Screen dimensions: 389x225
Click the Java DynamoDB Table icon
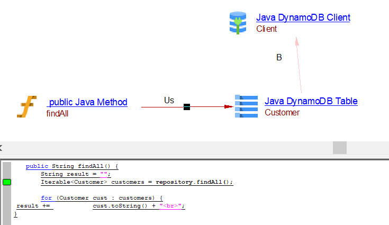coord(246,106)
